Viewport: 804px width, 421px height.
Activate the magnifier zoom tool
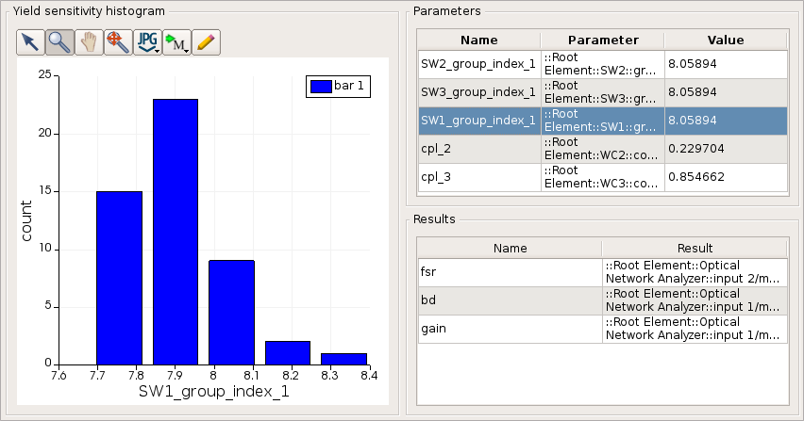[x=59, y=42]
